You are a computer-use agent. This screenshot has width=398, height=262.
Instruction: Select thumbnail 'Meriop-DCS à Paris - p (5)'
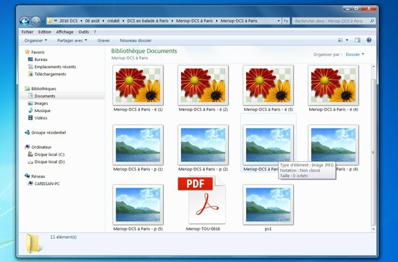pos(138,204)
